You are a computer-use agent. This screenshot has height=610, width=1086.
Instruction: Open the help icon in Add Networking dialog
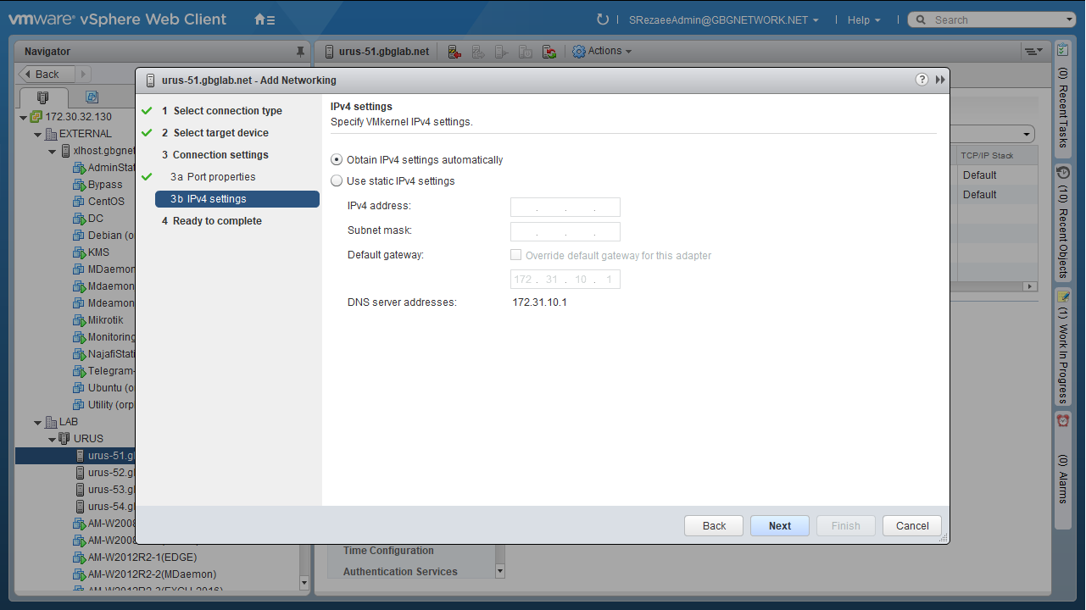(x=922, y=80)
